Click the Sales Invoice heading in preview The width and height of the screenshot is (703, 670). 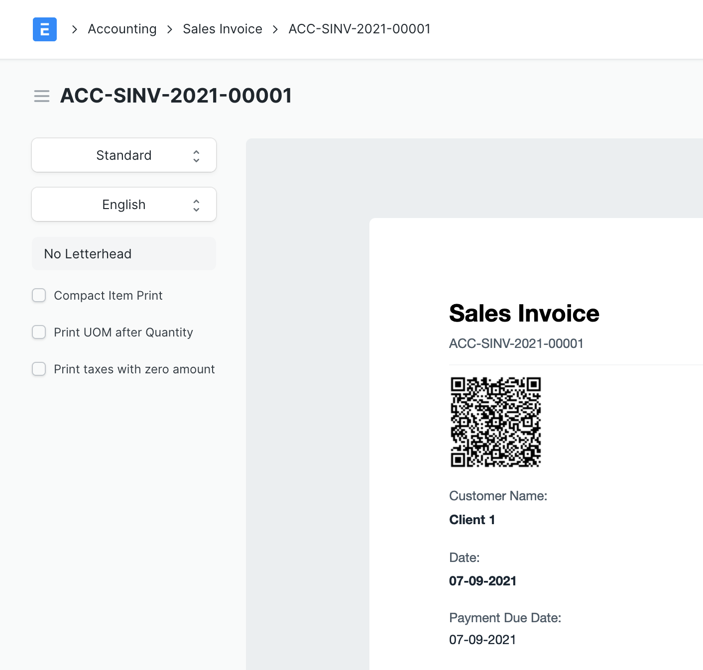[x=524, y=314]
